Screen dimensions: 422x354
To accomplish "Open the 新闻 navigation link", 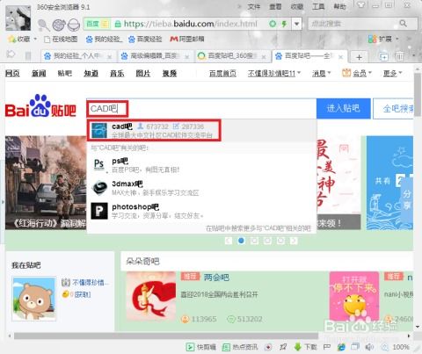I will (x=39, y=73).
